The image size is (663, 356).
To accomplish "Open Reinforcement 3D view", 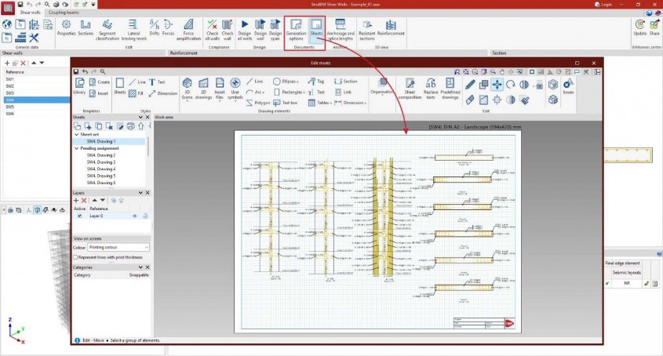I will coord(391,28).
